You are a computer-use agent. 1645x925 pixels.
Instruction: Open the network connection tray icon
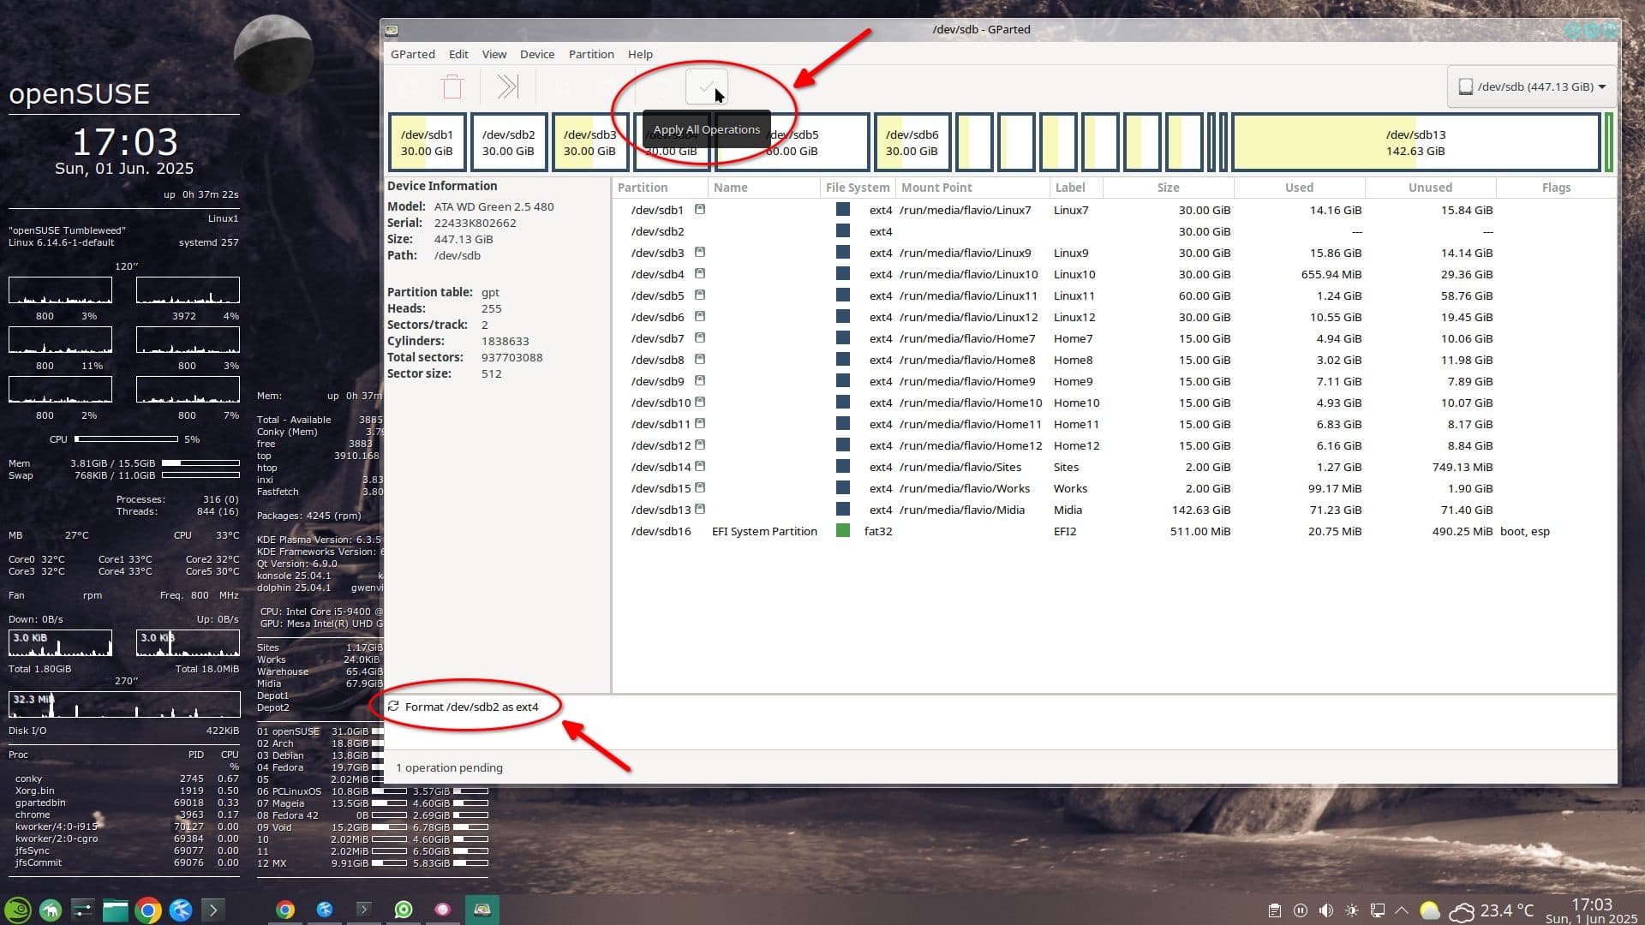1378,910
